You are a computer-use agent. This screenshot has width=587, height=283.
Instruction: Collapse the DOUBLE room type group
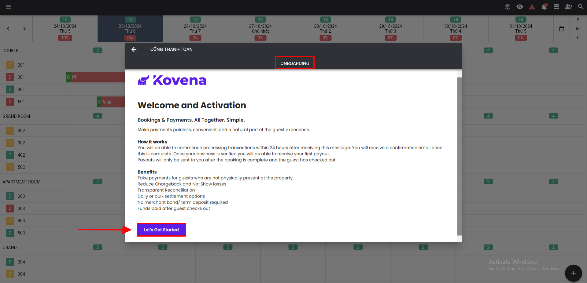coord(10,51)
